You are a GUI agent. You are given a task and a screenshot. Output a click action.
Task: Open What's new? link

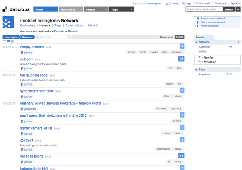203,3
